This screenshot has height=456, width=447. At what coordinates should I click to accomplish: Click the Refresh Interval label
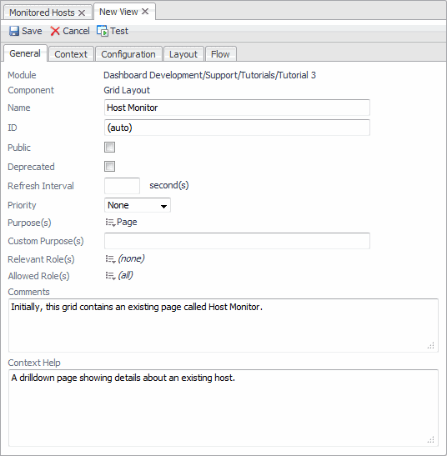coord(41,186)
